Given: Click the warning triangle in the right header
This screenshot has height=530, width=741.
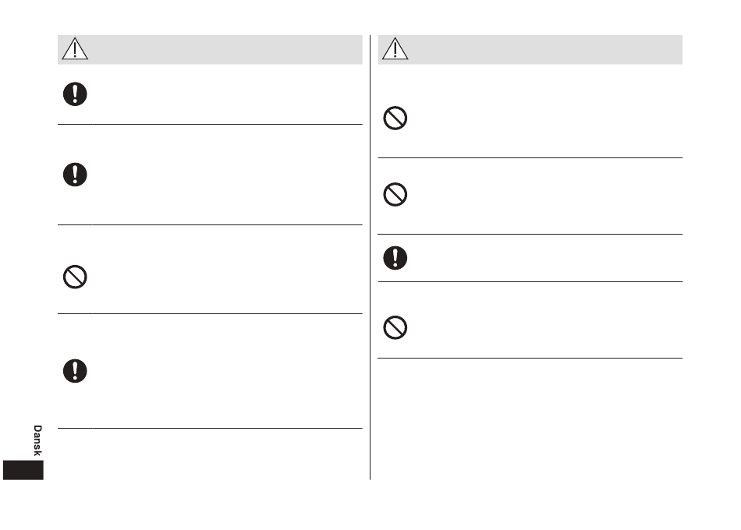Looking at the screenshot, I should (395, 48).
